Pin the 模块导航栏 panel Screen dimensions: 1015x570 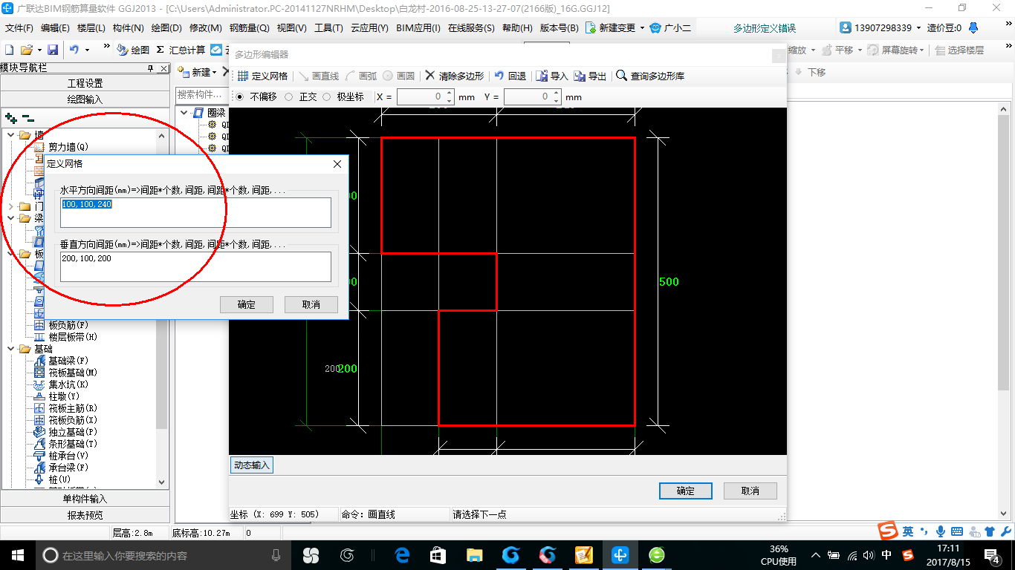click(x=150, y=68)
